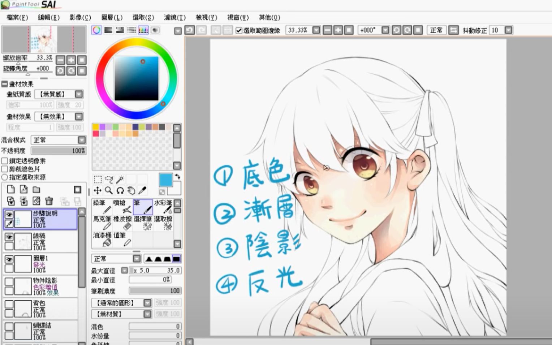
Task: Click the undo arrow in the toolbar
Action: coord(190,30)
